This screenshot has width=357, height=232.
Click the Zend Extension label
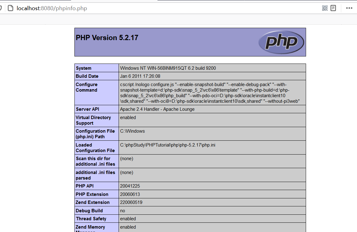[93, 202]
